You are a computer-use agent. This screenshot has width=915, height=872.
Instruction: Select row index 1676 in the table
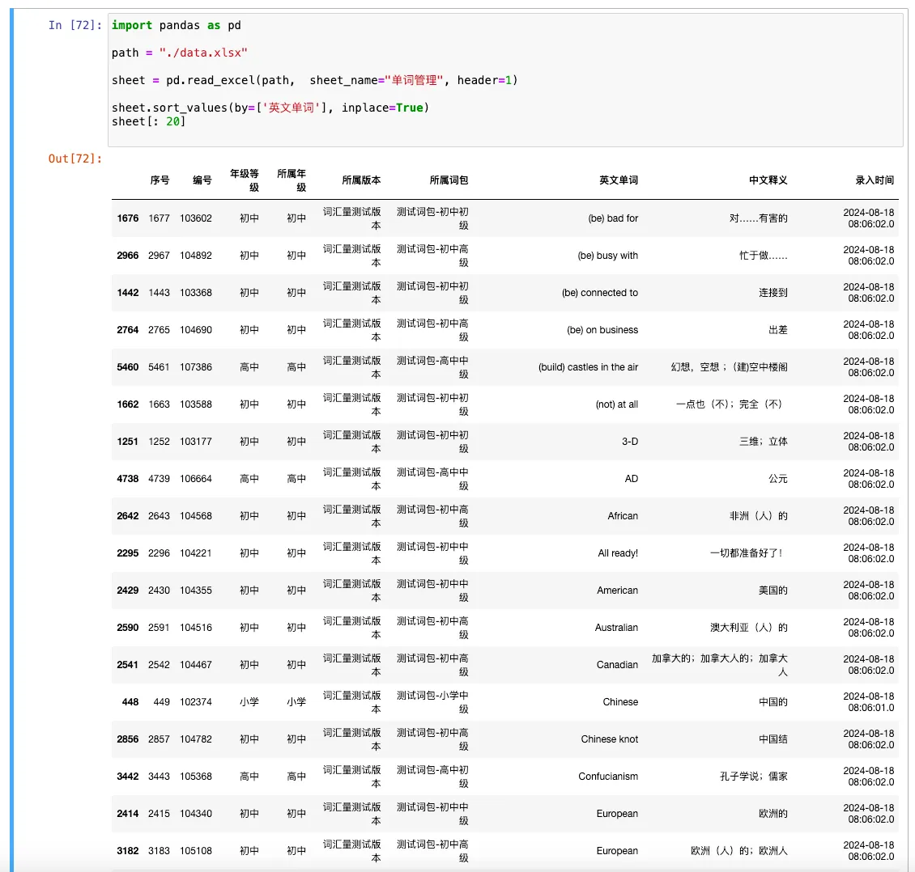pos(128,218)
